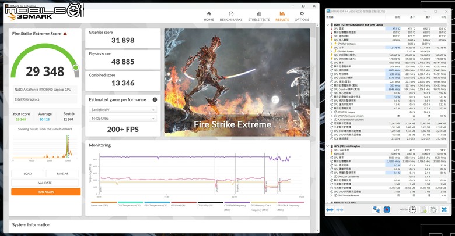Expand the GPU Rail Voltages node
Screen dimensions: 455x236
click(x=332, y=44)
